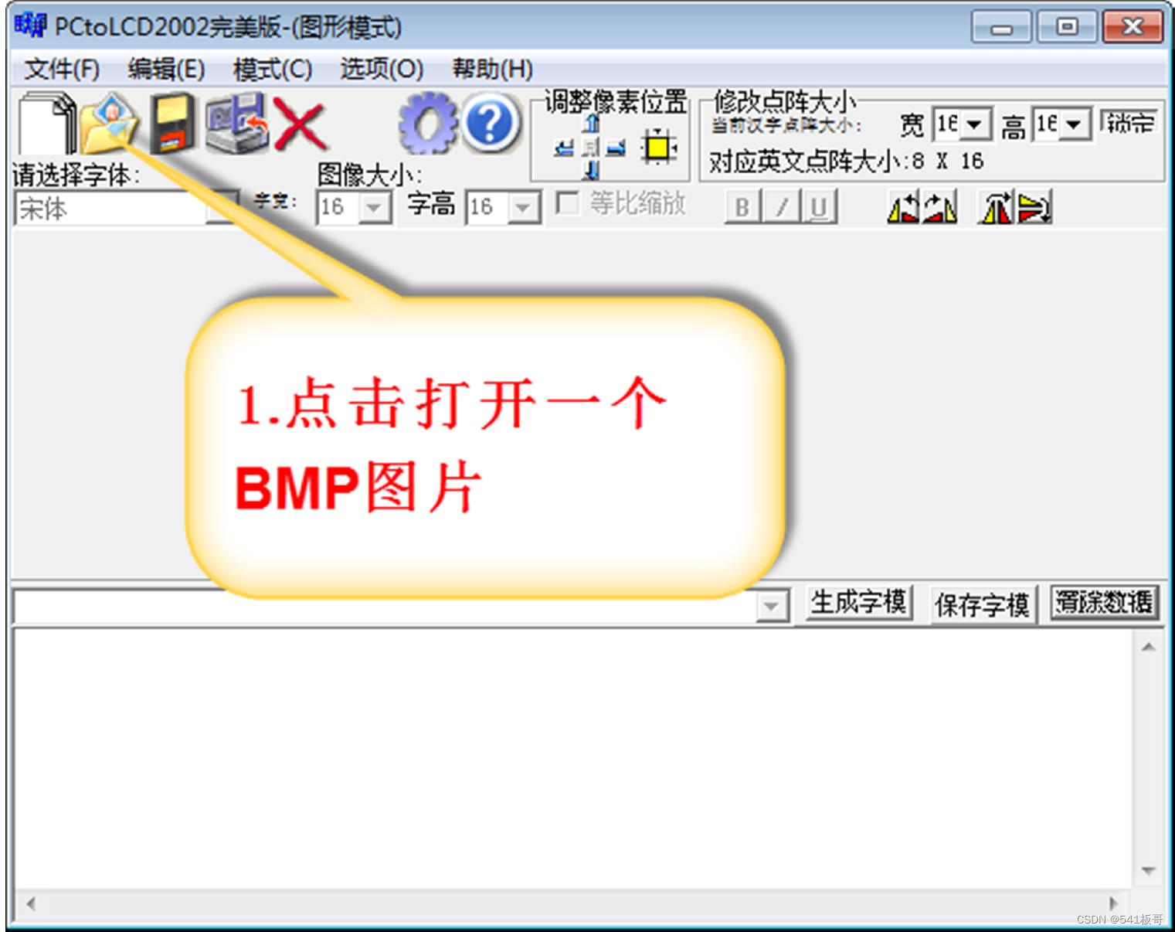Click the 保存字模 button

(982, 604)
